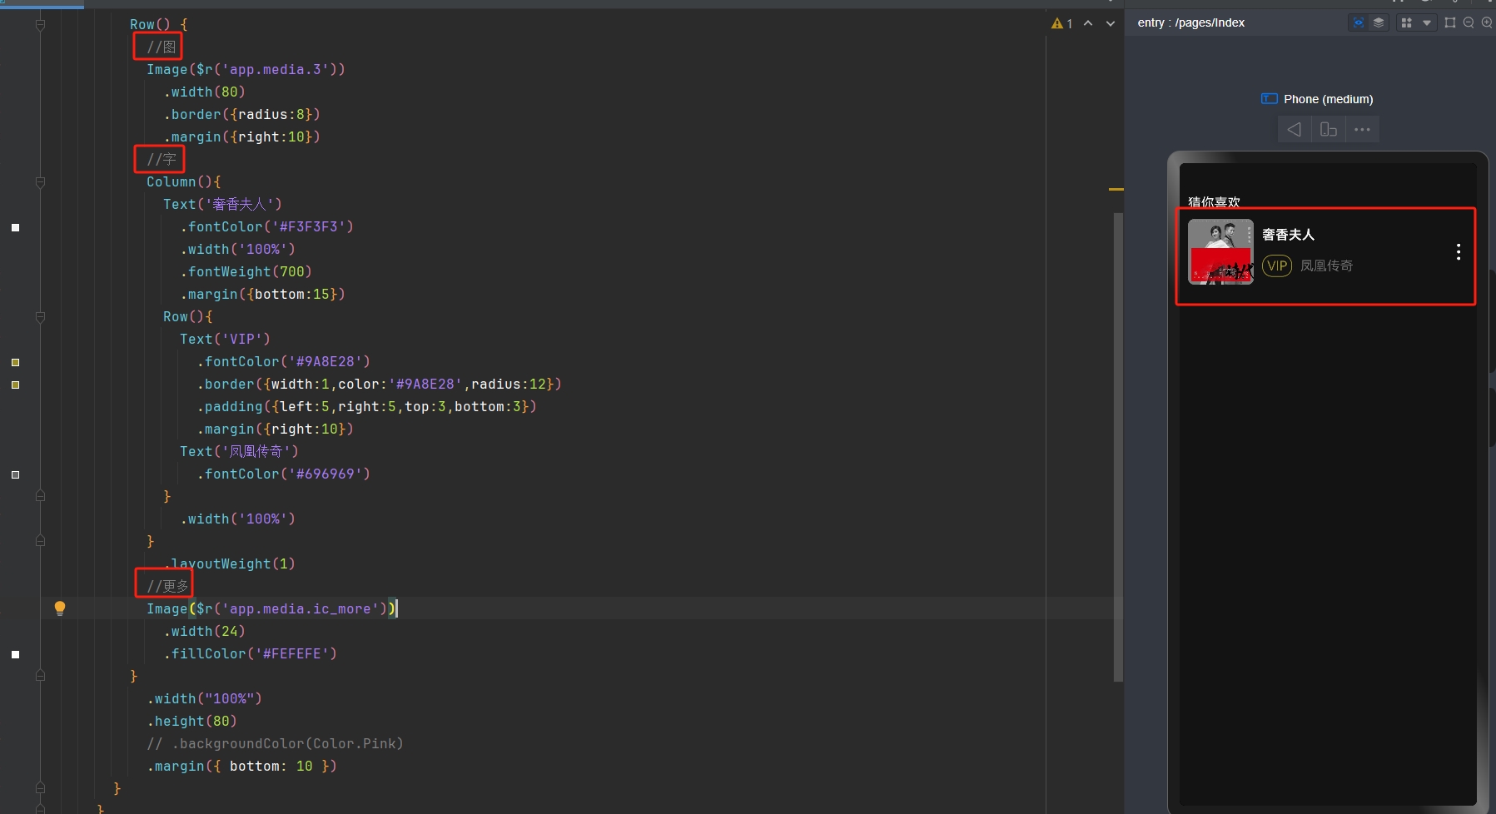Expand the dropdown arrow beside grid icon
Image resolution: width=1496 pixels, height=814 pixels.
point(1427,23)
